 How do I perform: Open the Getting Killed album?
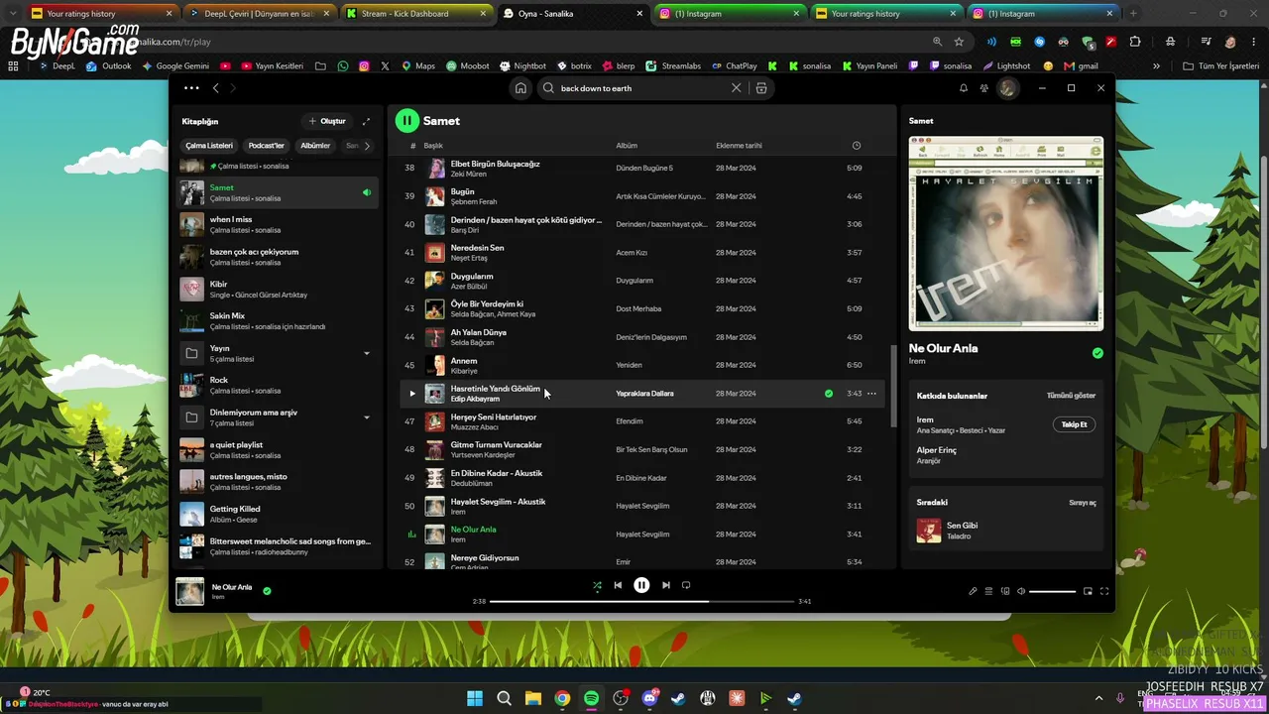pyautogui.click(x=278, y=514)
